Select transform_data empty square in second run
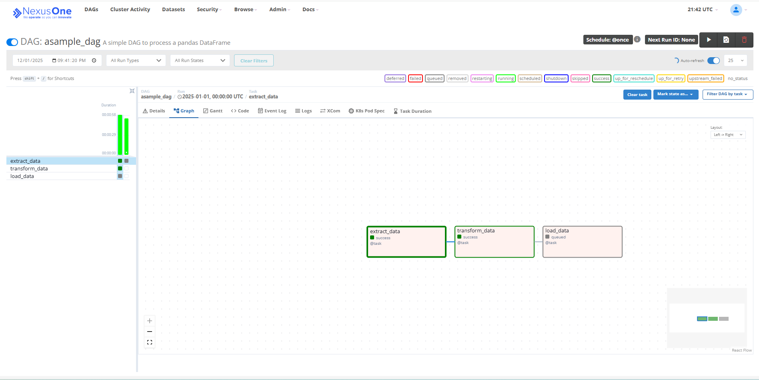 (126, 168)
